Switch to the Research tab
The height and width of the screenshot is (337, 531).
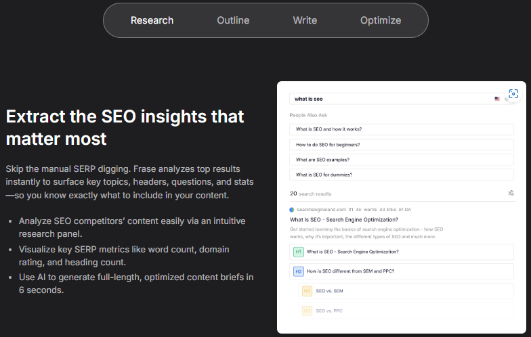coord(152,20)
